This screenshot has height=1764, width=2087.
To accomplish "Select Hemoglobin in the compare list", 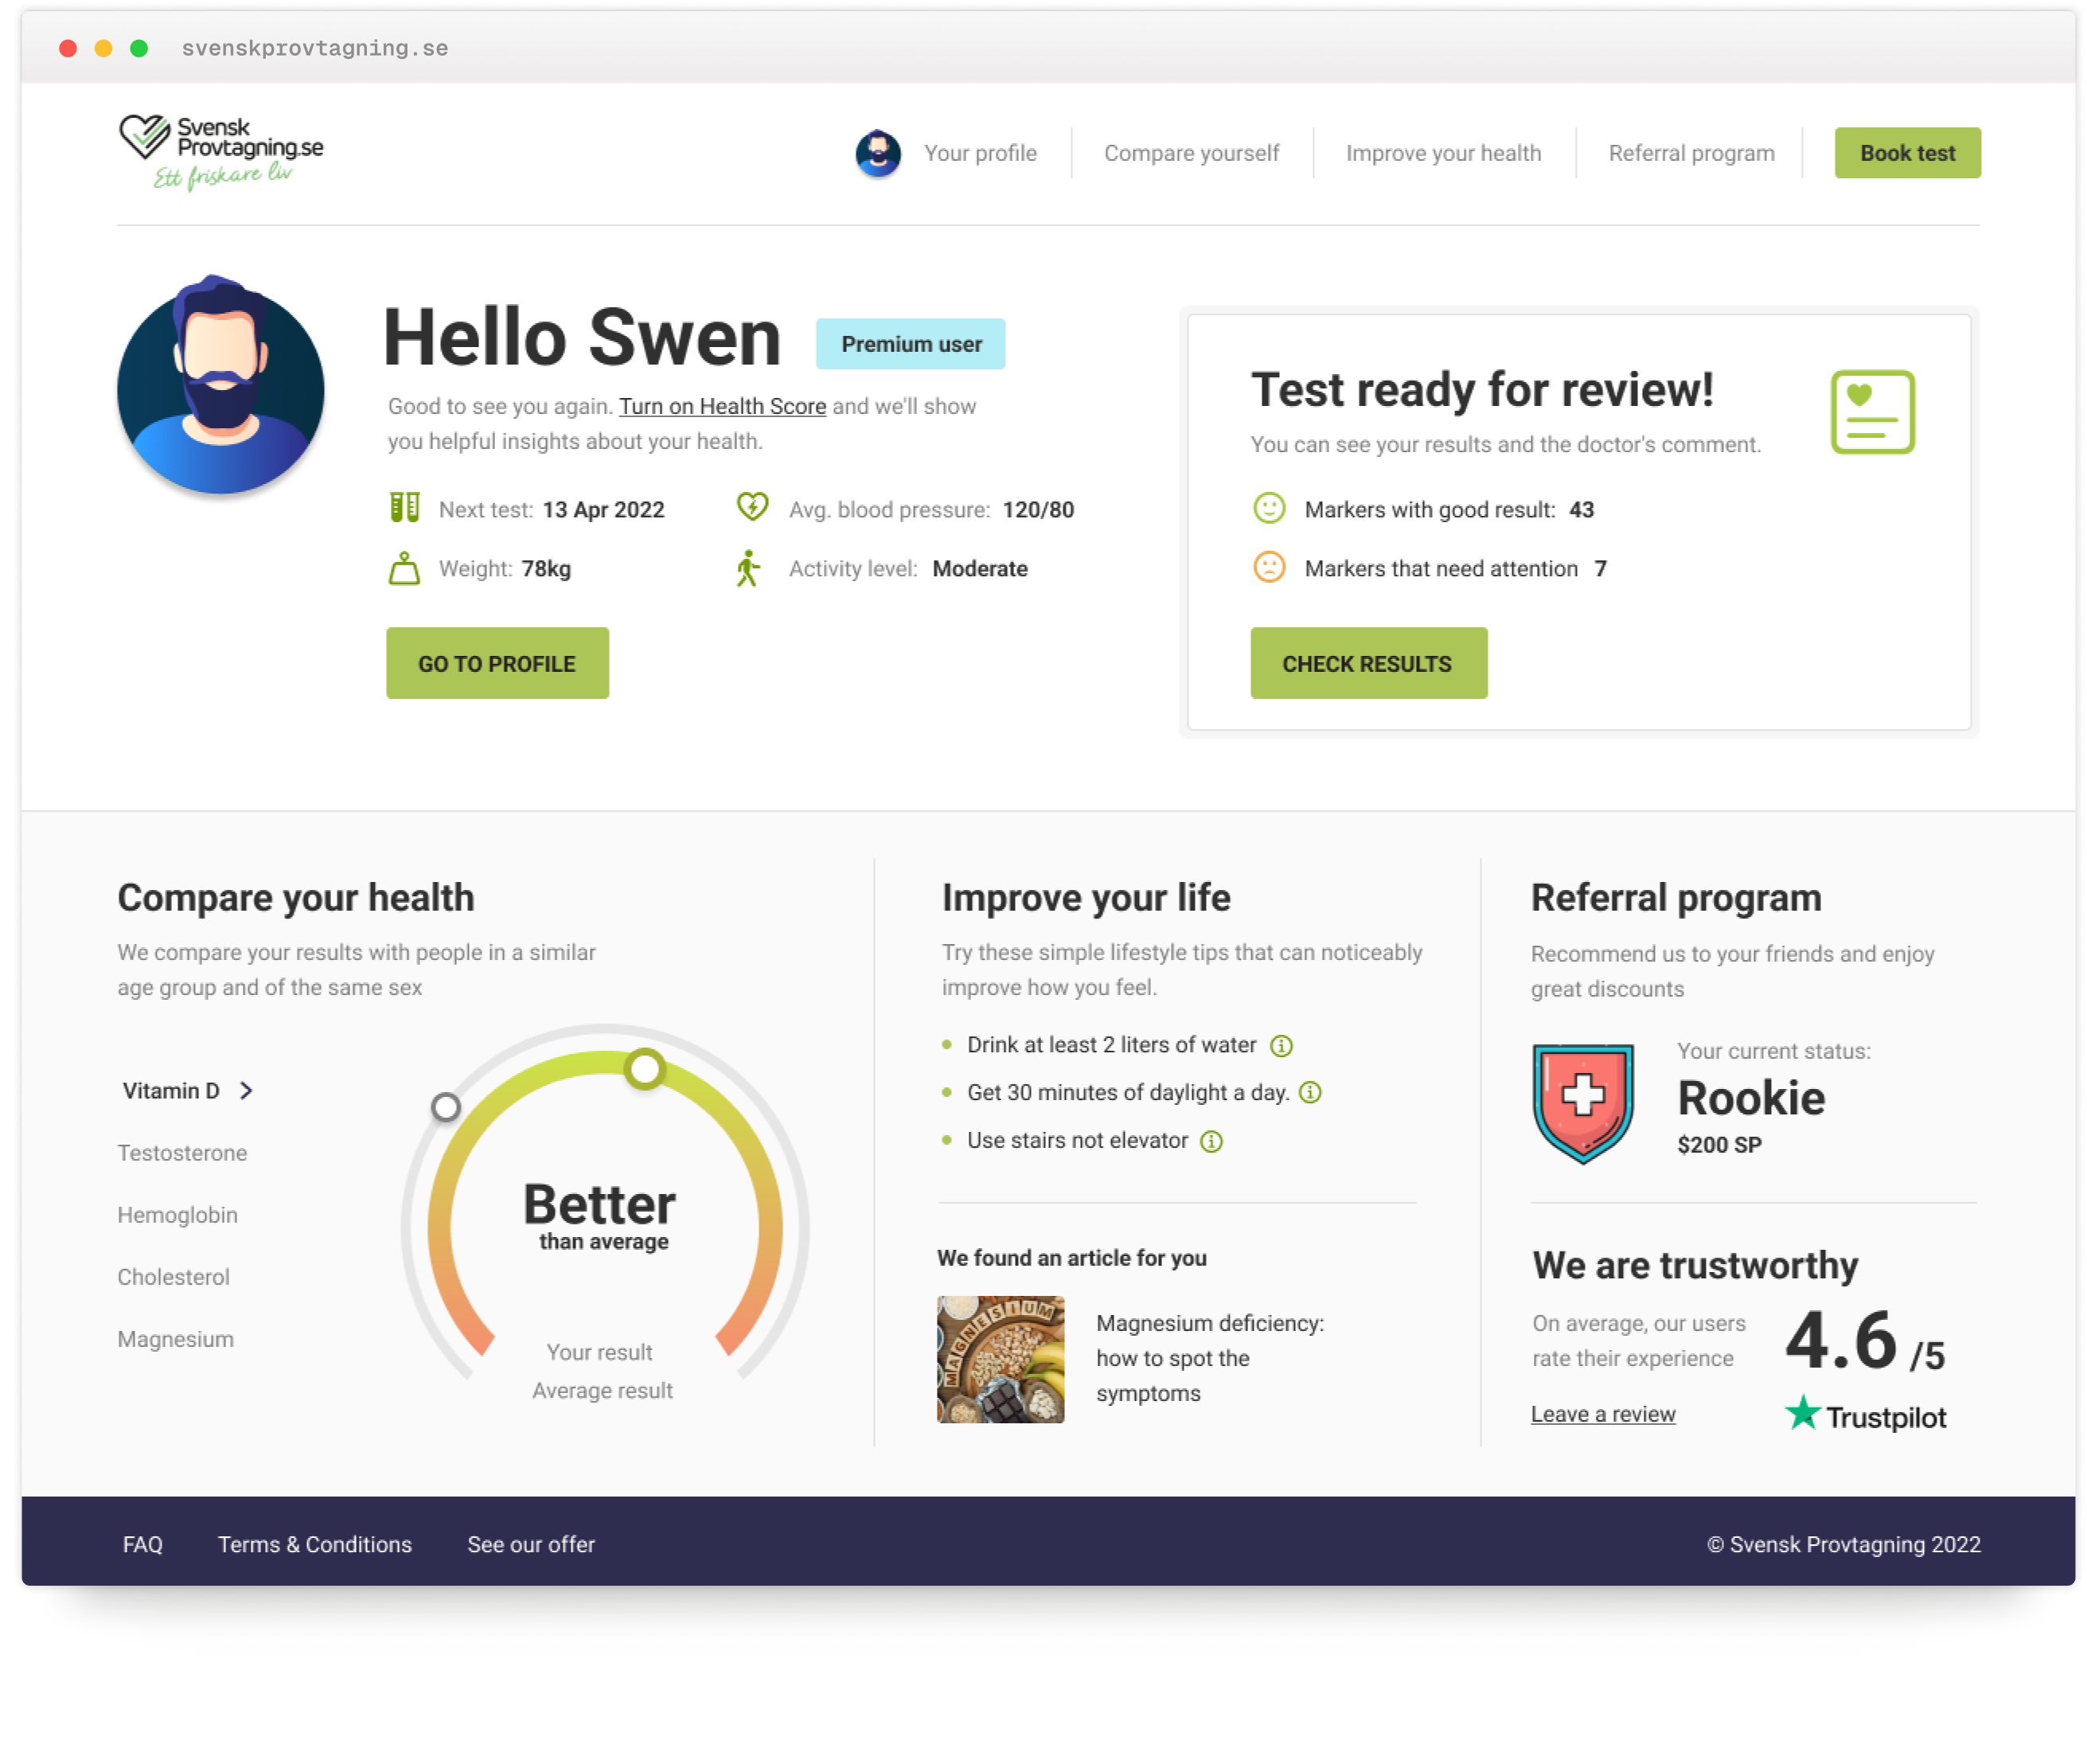I will pyautogui.click(x=177, y=1215).
